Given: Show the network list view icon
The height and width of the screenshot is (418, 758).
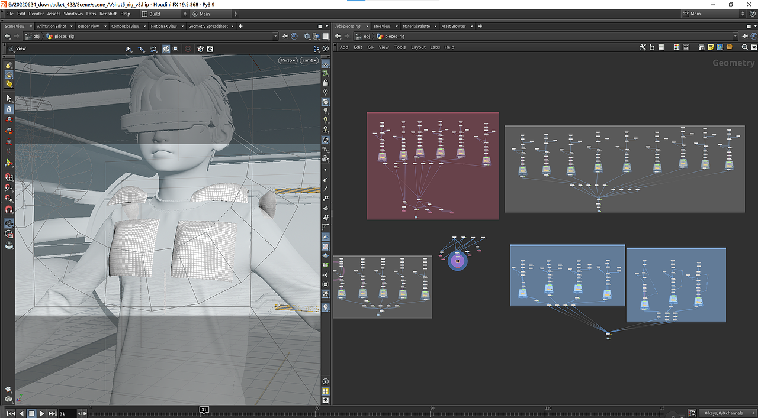Looking at the screenshot, I should pos(661,47).
